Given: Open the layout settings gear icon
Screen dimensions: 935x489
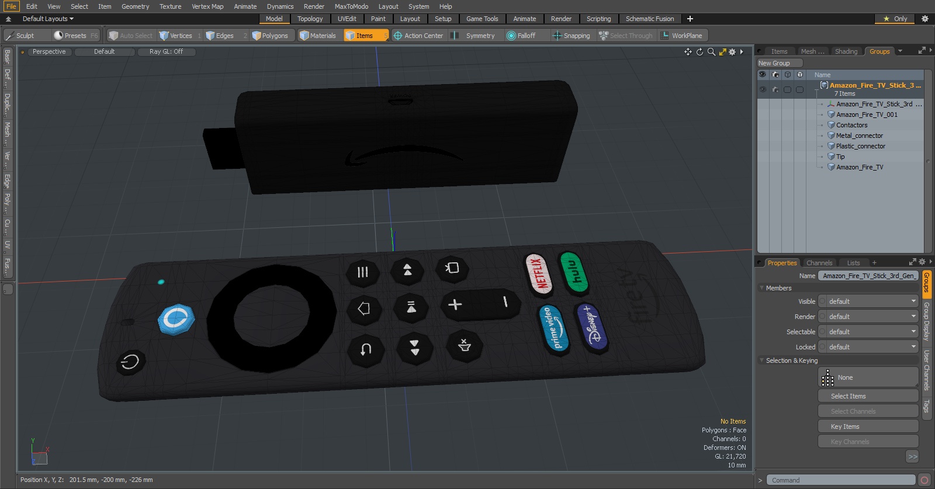Looking at the screenshot, I should pyautogui.click(x=925, y=19).
